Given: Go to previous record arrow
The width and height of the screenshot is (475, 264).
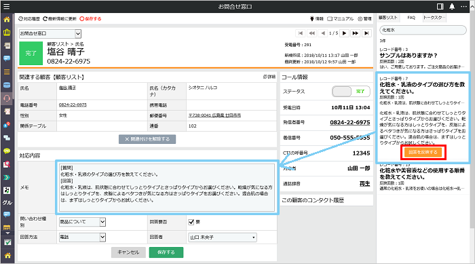Looking at the screenshot, I should (x=323, y=33).
